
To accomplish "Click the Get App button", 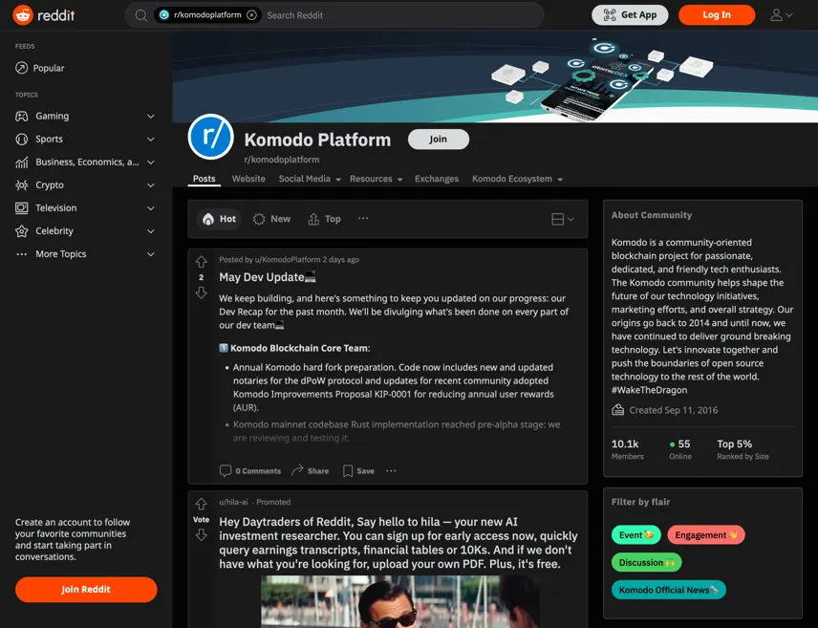I will [x=630, y=15].
